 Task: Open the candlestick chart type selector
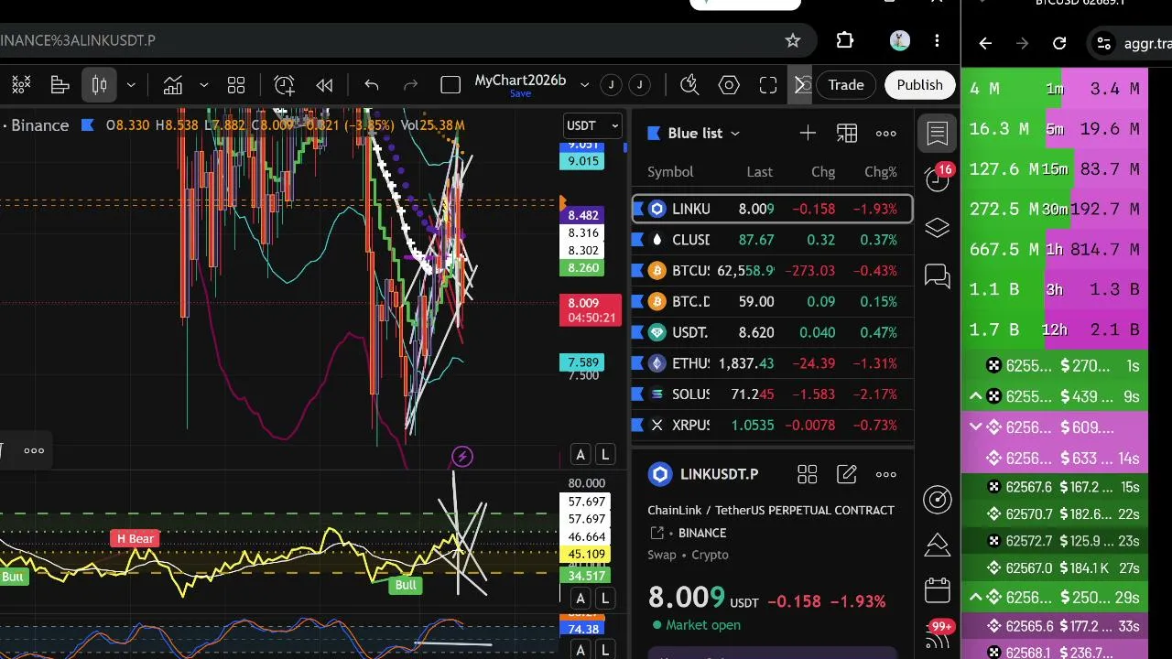(99, 85)
